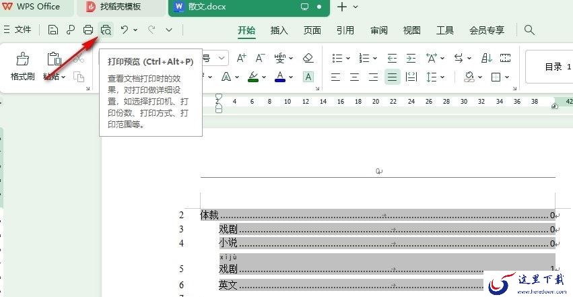This screenshot has height=297, width=573.
Task: Open the font color dropdown arrow
Action: [x=291, y=77]
